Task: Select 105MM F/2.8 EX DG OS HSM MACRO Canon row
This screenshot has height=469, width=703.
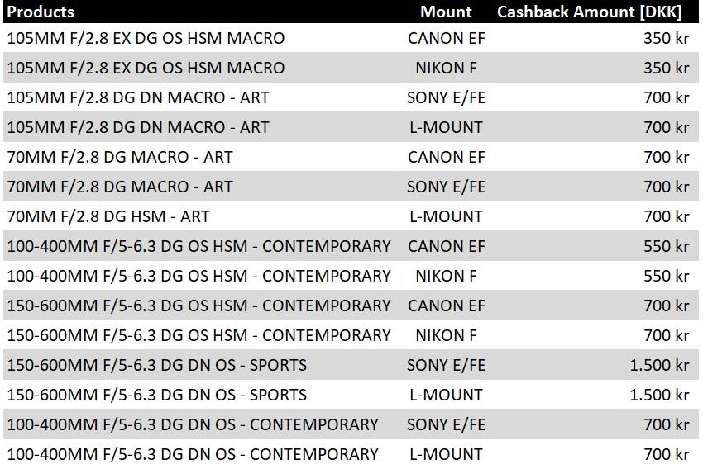Action: click(351, 38)
